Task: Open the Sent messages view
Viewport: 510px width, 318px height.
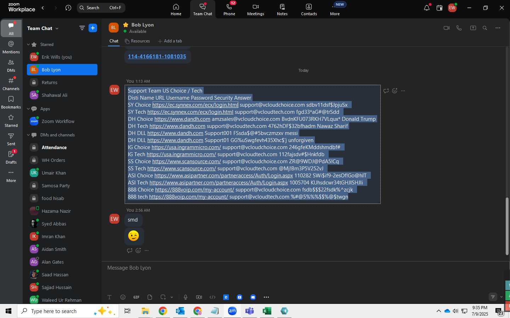Action: (x=11, y=139)
